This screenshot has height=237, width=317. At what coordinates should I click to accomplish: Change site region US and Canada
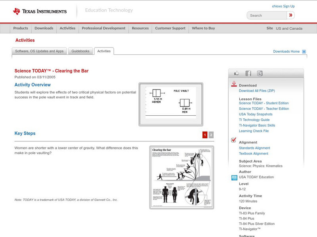tap(289, 29)
